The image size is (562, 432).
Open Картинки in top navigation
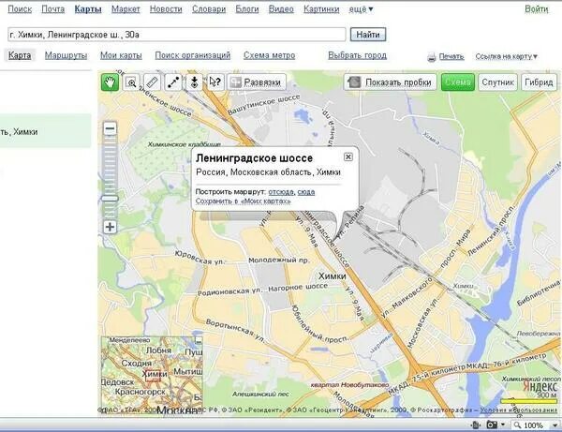coord(321,9)
